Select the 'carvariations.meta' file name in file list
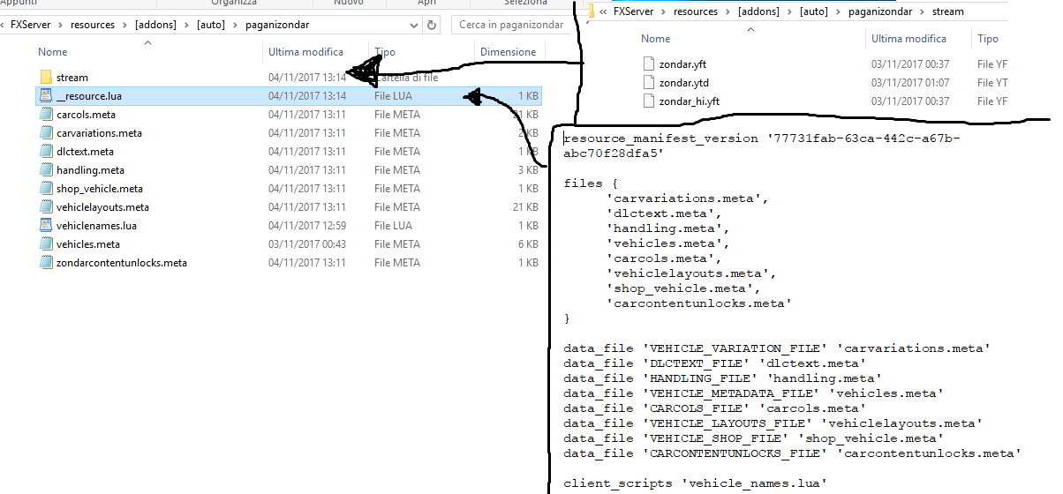1063x494 pixels. (99, 133)
